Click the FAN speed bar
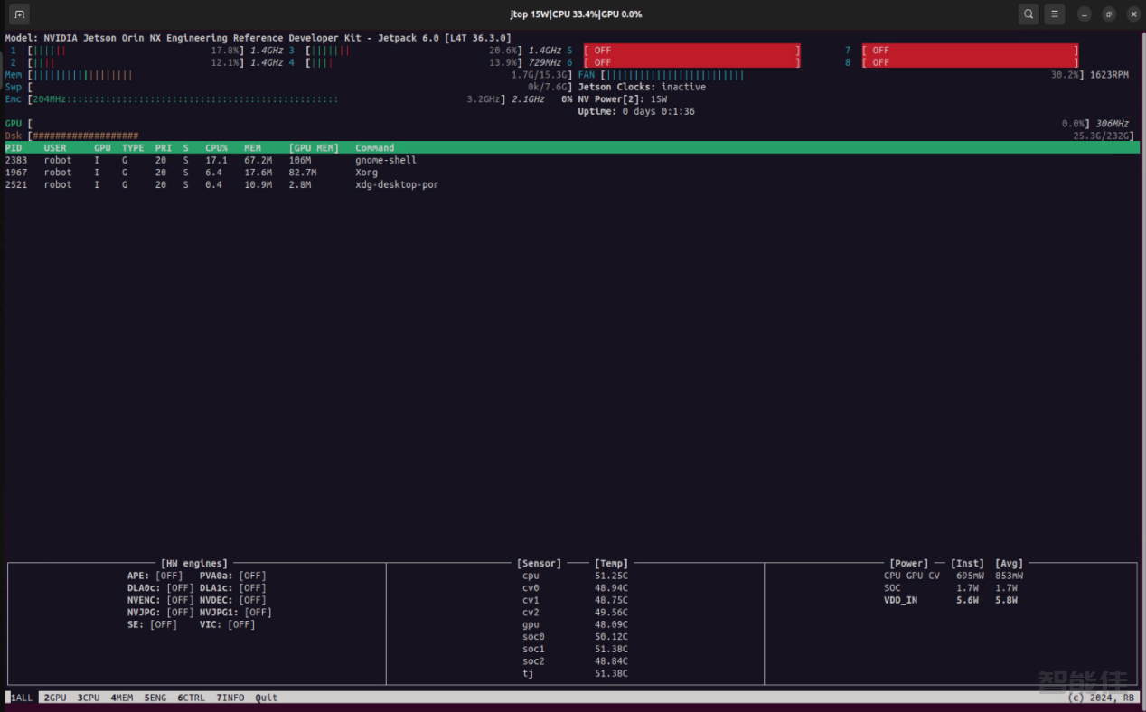The height and width of the screenshot is (712, 1146). tap(841, 75)
